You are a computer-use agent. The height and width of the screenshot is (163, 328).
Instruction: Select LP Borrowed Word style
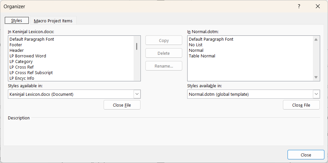(28, 56)
